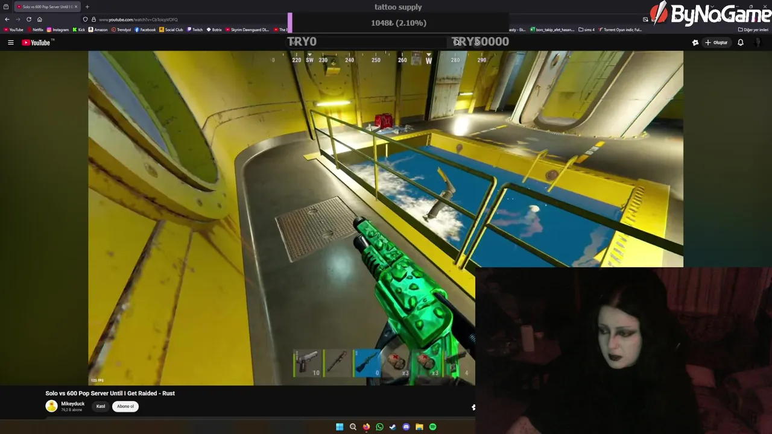The image size is (772, 434).
Task: Open File Explorer from the taskbar
Action: 419,427
